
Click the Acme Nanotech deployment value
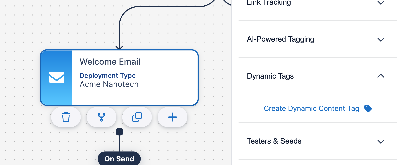pos(109,84)
